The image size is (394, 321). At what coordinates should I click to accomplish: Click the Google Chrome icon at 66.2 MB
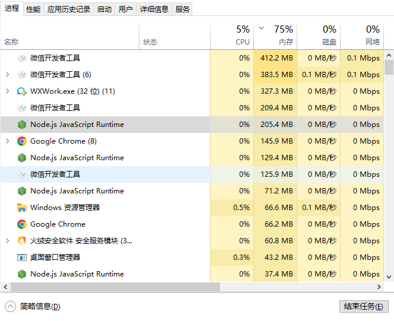[x=22, y=224]
